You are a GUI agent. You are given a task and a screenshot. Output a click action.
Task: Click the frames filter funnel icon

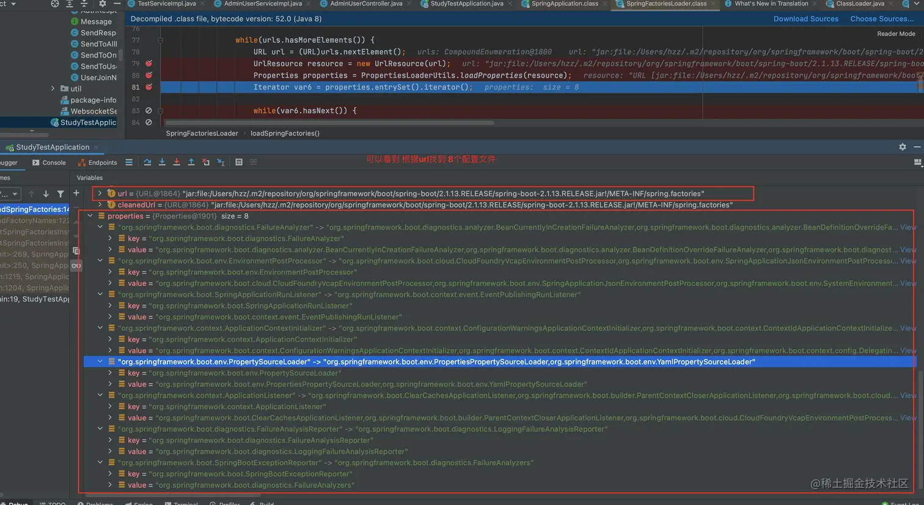61,194
